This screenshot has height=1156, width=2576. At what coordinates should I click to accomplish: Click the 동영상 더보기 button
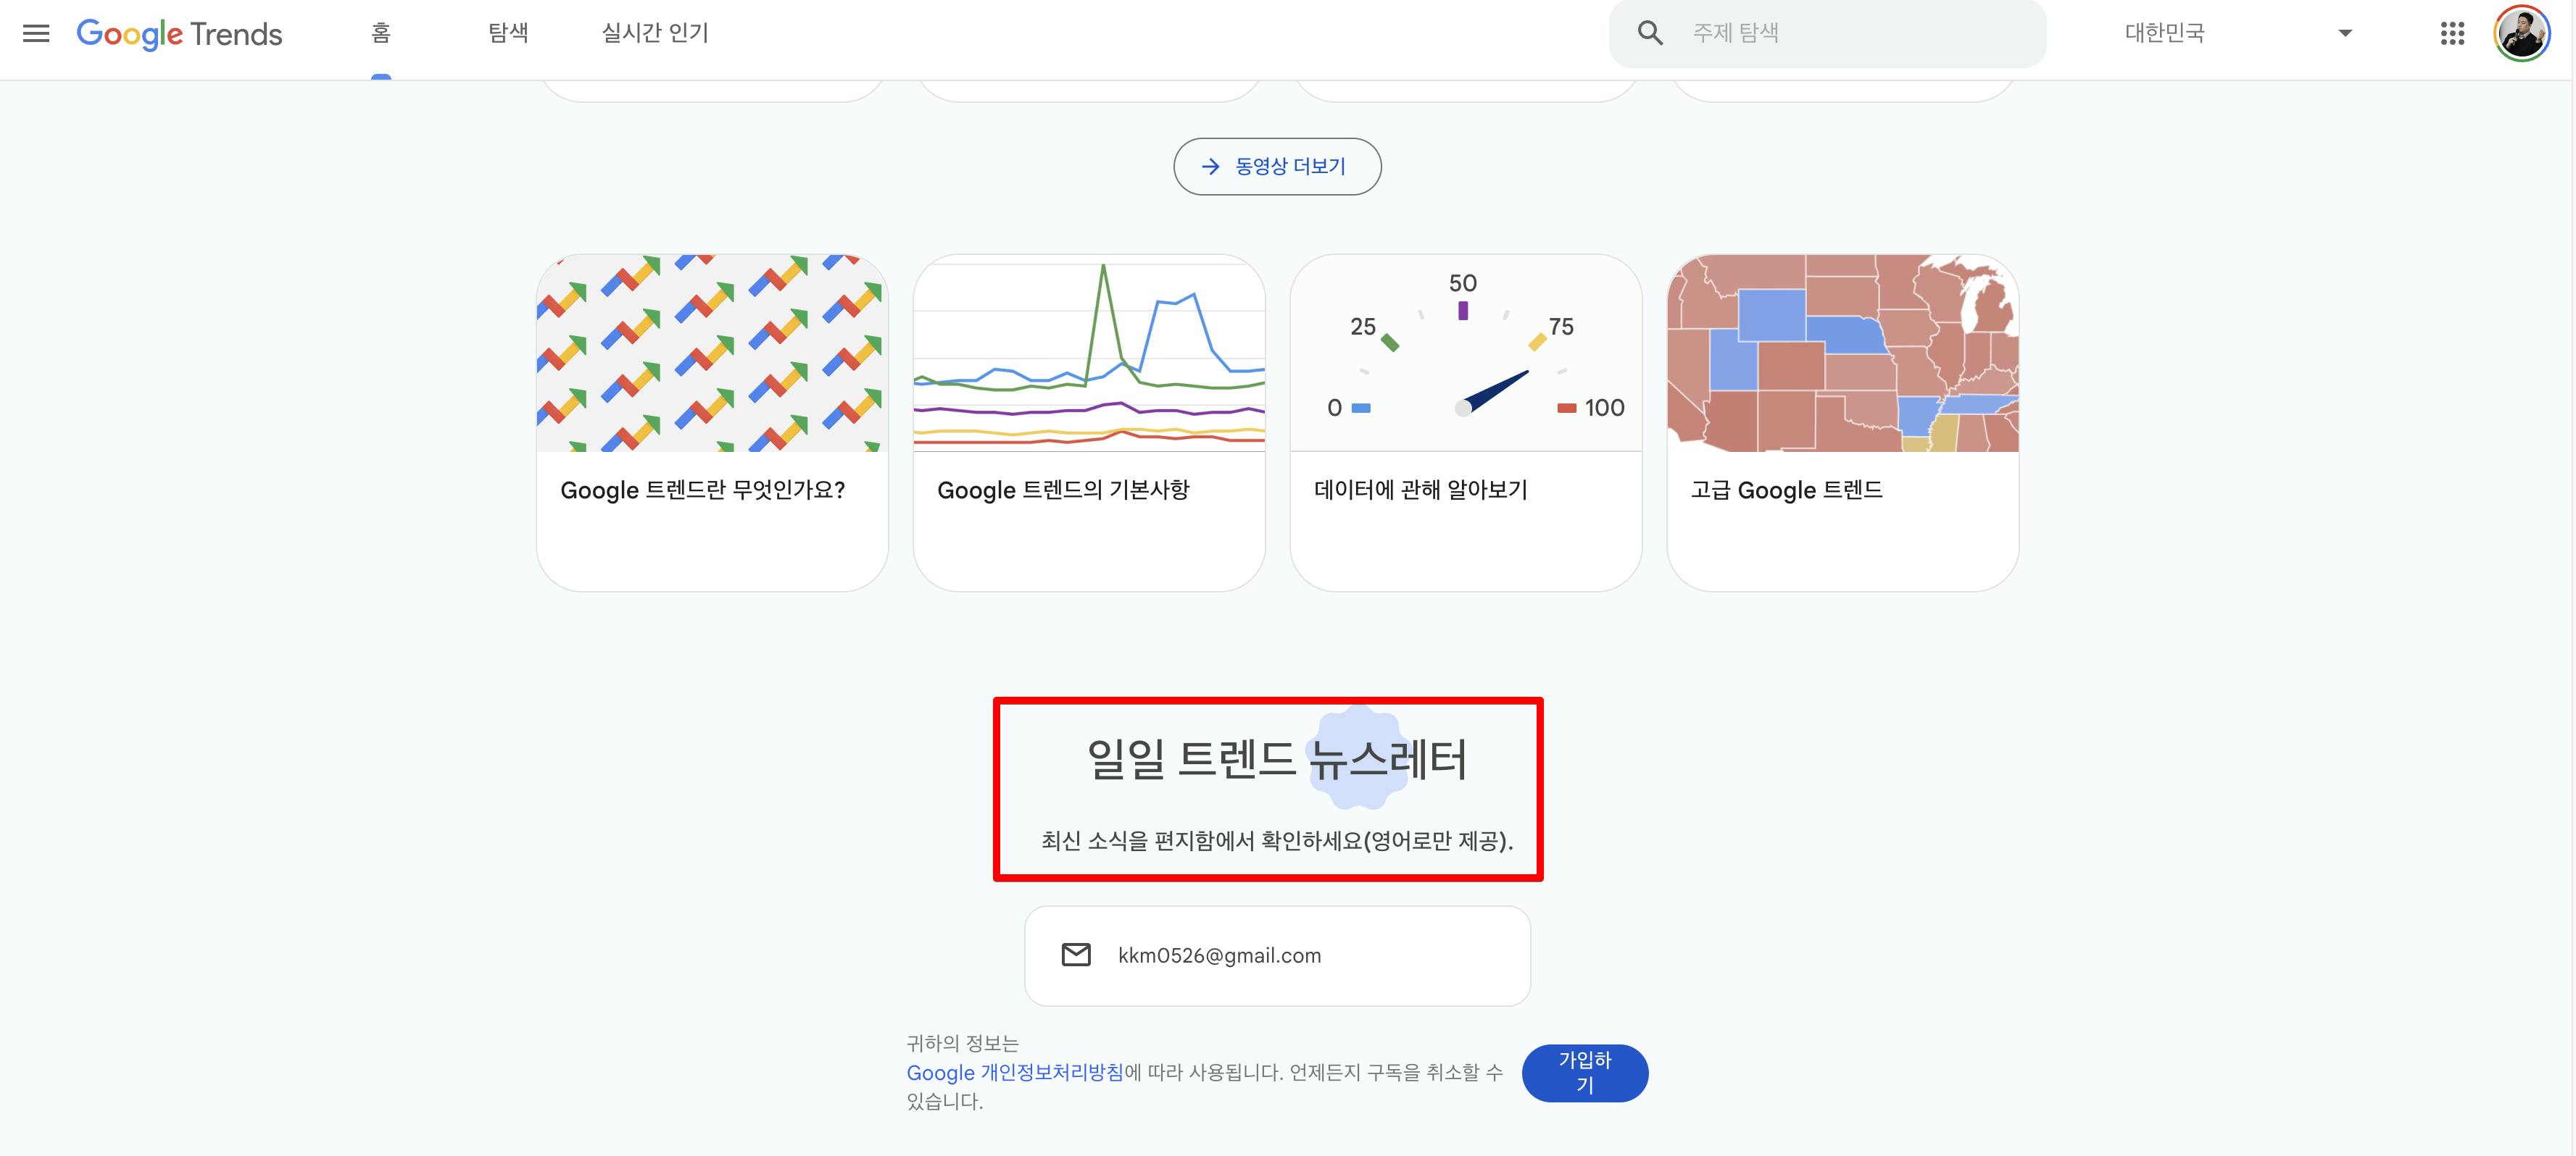click(1277, 167)
